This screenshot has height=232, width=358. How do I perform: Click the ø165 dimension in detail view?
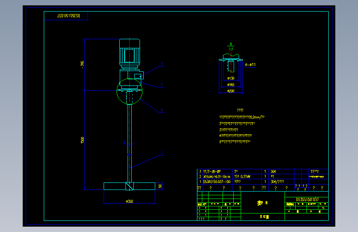click(231, 85)
